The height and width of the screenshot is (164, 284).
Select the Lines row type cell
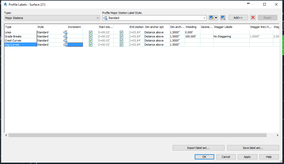point(21,32)
